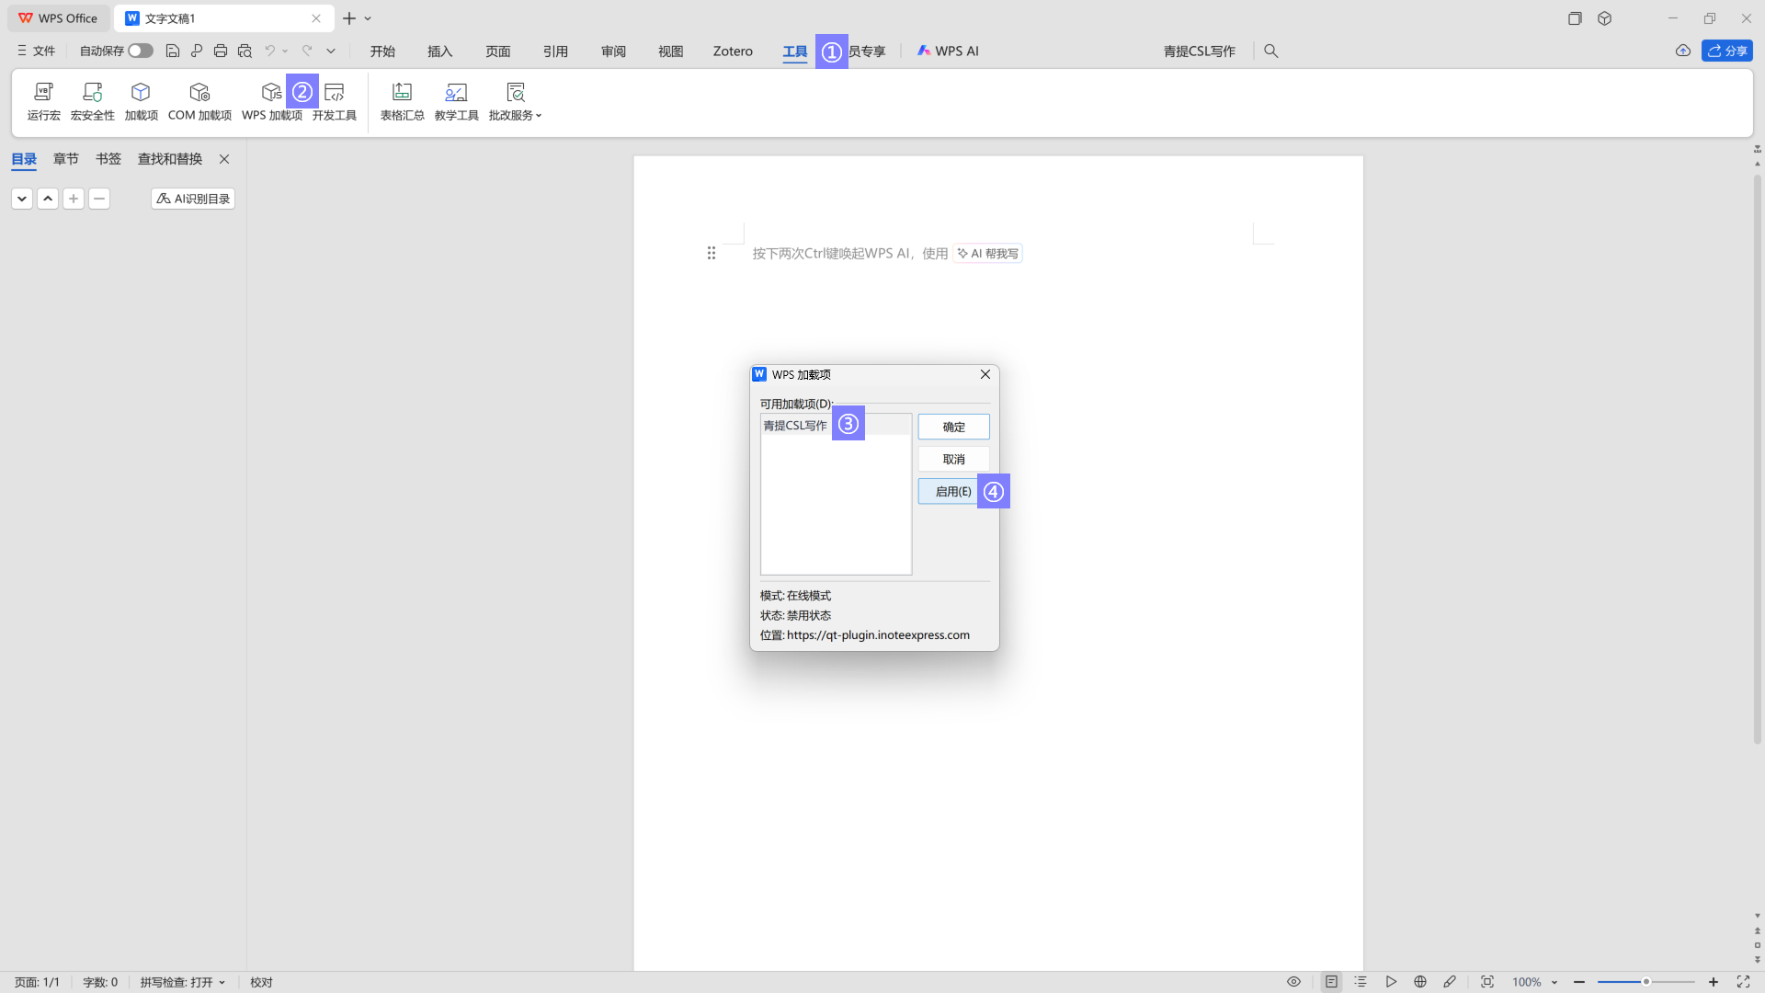Image resolution: width=1765 pixels, height=993 pixels.
Task: Select 青提CSL写作 in the add-ins list
Action: click(x=795, y=426)
